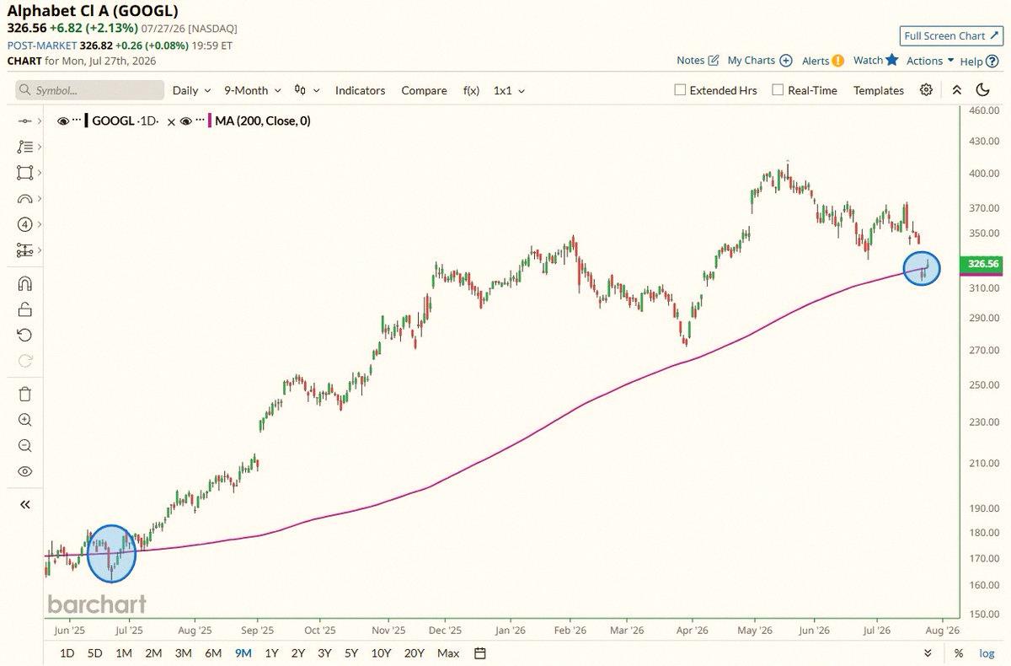Select the line drawing tool in left toolbar
The image size is (1011, 666).
[24, 121]
